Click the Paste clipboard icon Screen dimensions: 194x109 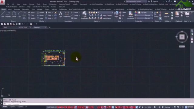tap(177, 15)
